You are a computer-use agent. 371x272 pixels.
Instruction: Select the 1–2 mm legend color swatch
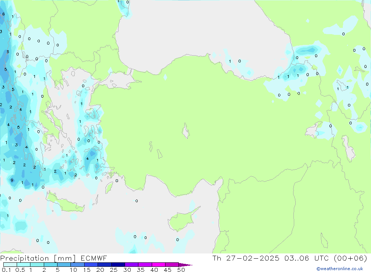pyautogui.click(x=37, y=265)
